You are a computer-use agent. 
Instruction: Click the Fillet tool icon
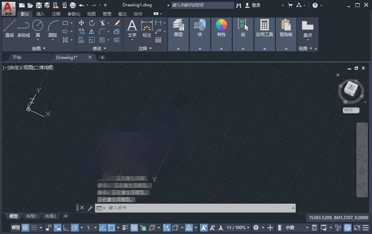click(102, 31)
